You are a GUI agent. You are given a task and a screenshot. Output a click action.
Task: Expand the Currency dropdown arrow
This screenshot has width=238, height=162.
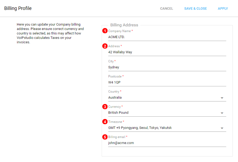coord(222,113)
